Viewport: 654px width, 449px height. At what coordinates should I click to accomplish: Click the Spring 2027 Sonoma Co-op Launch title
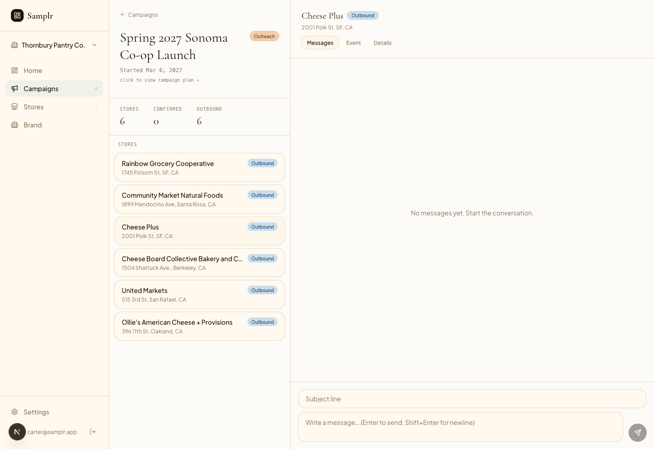(174, 46)
